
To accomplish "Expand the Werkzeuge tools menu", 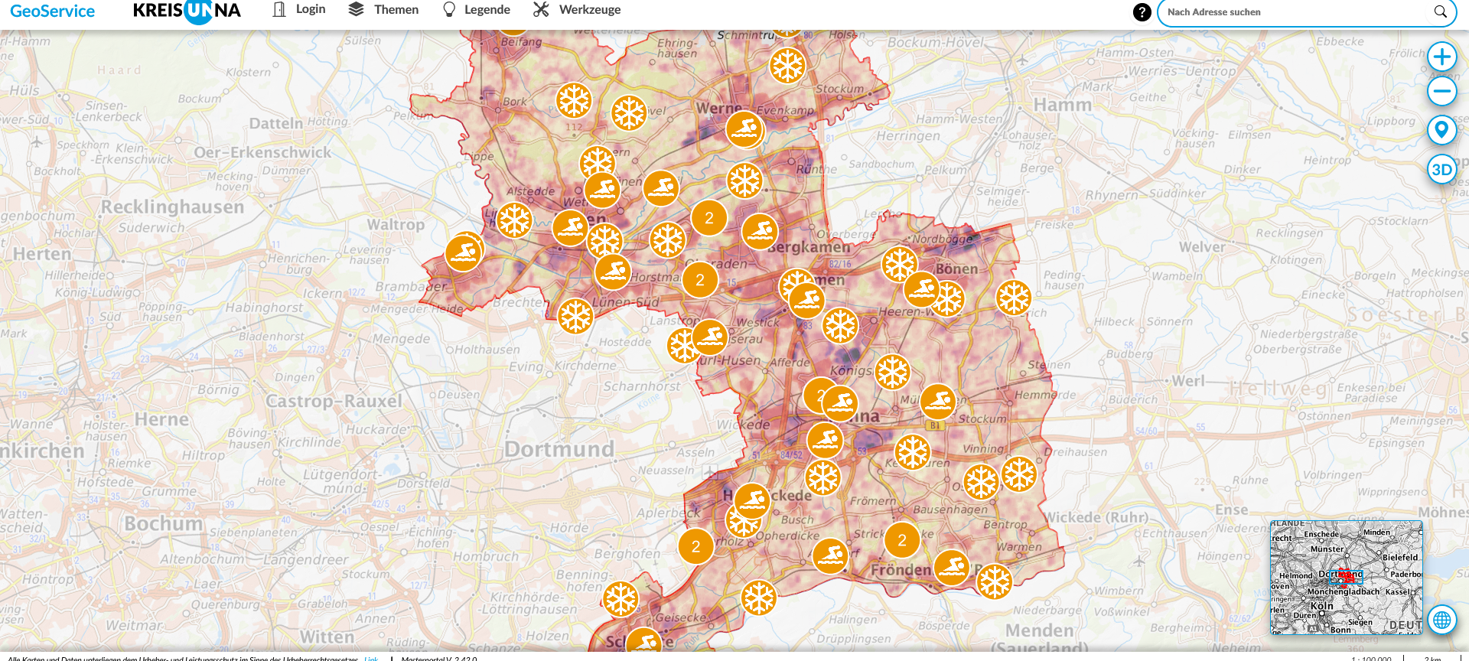I will 577,10.
